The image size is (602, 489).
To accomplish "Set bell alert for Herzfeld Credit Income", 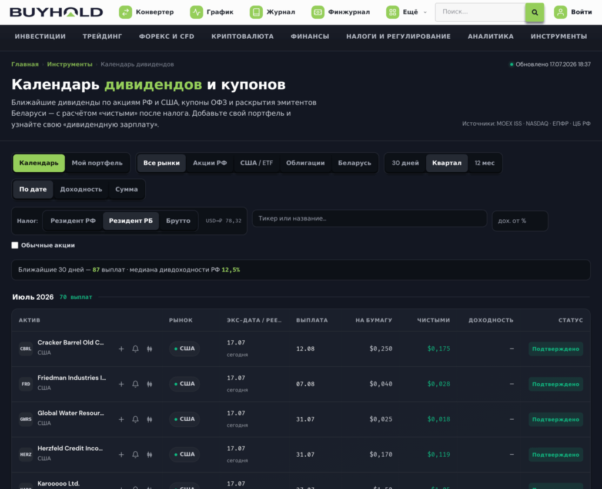I will (136, 455).
